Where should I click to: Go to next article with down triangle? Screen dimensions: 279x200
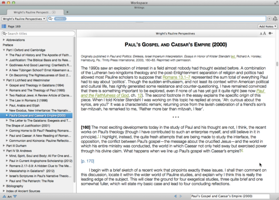[x=15, y=196]
